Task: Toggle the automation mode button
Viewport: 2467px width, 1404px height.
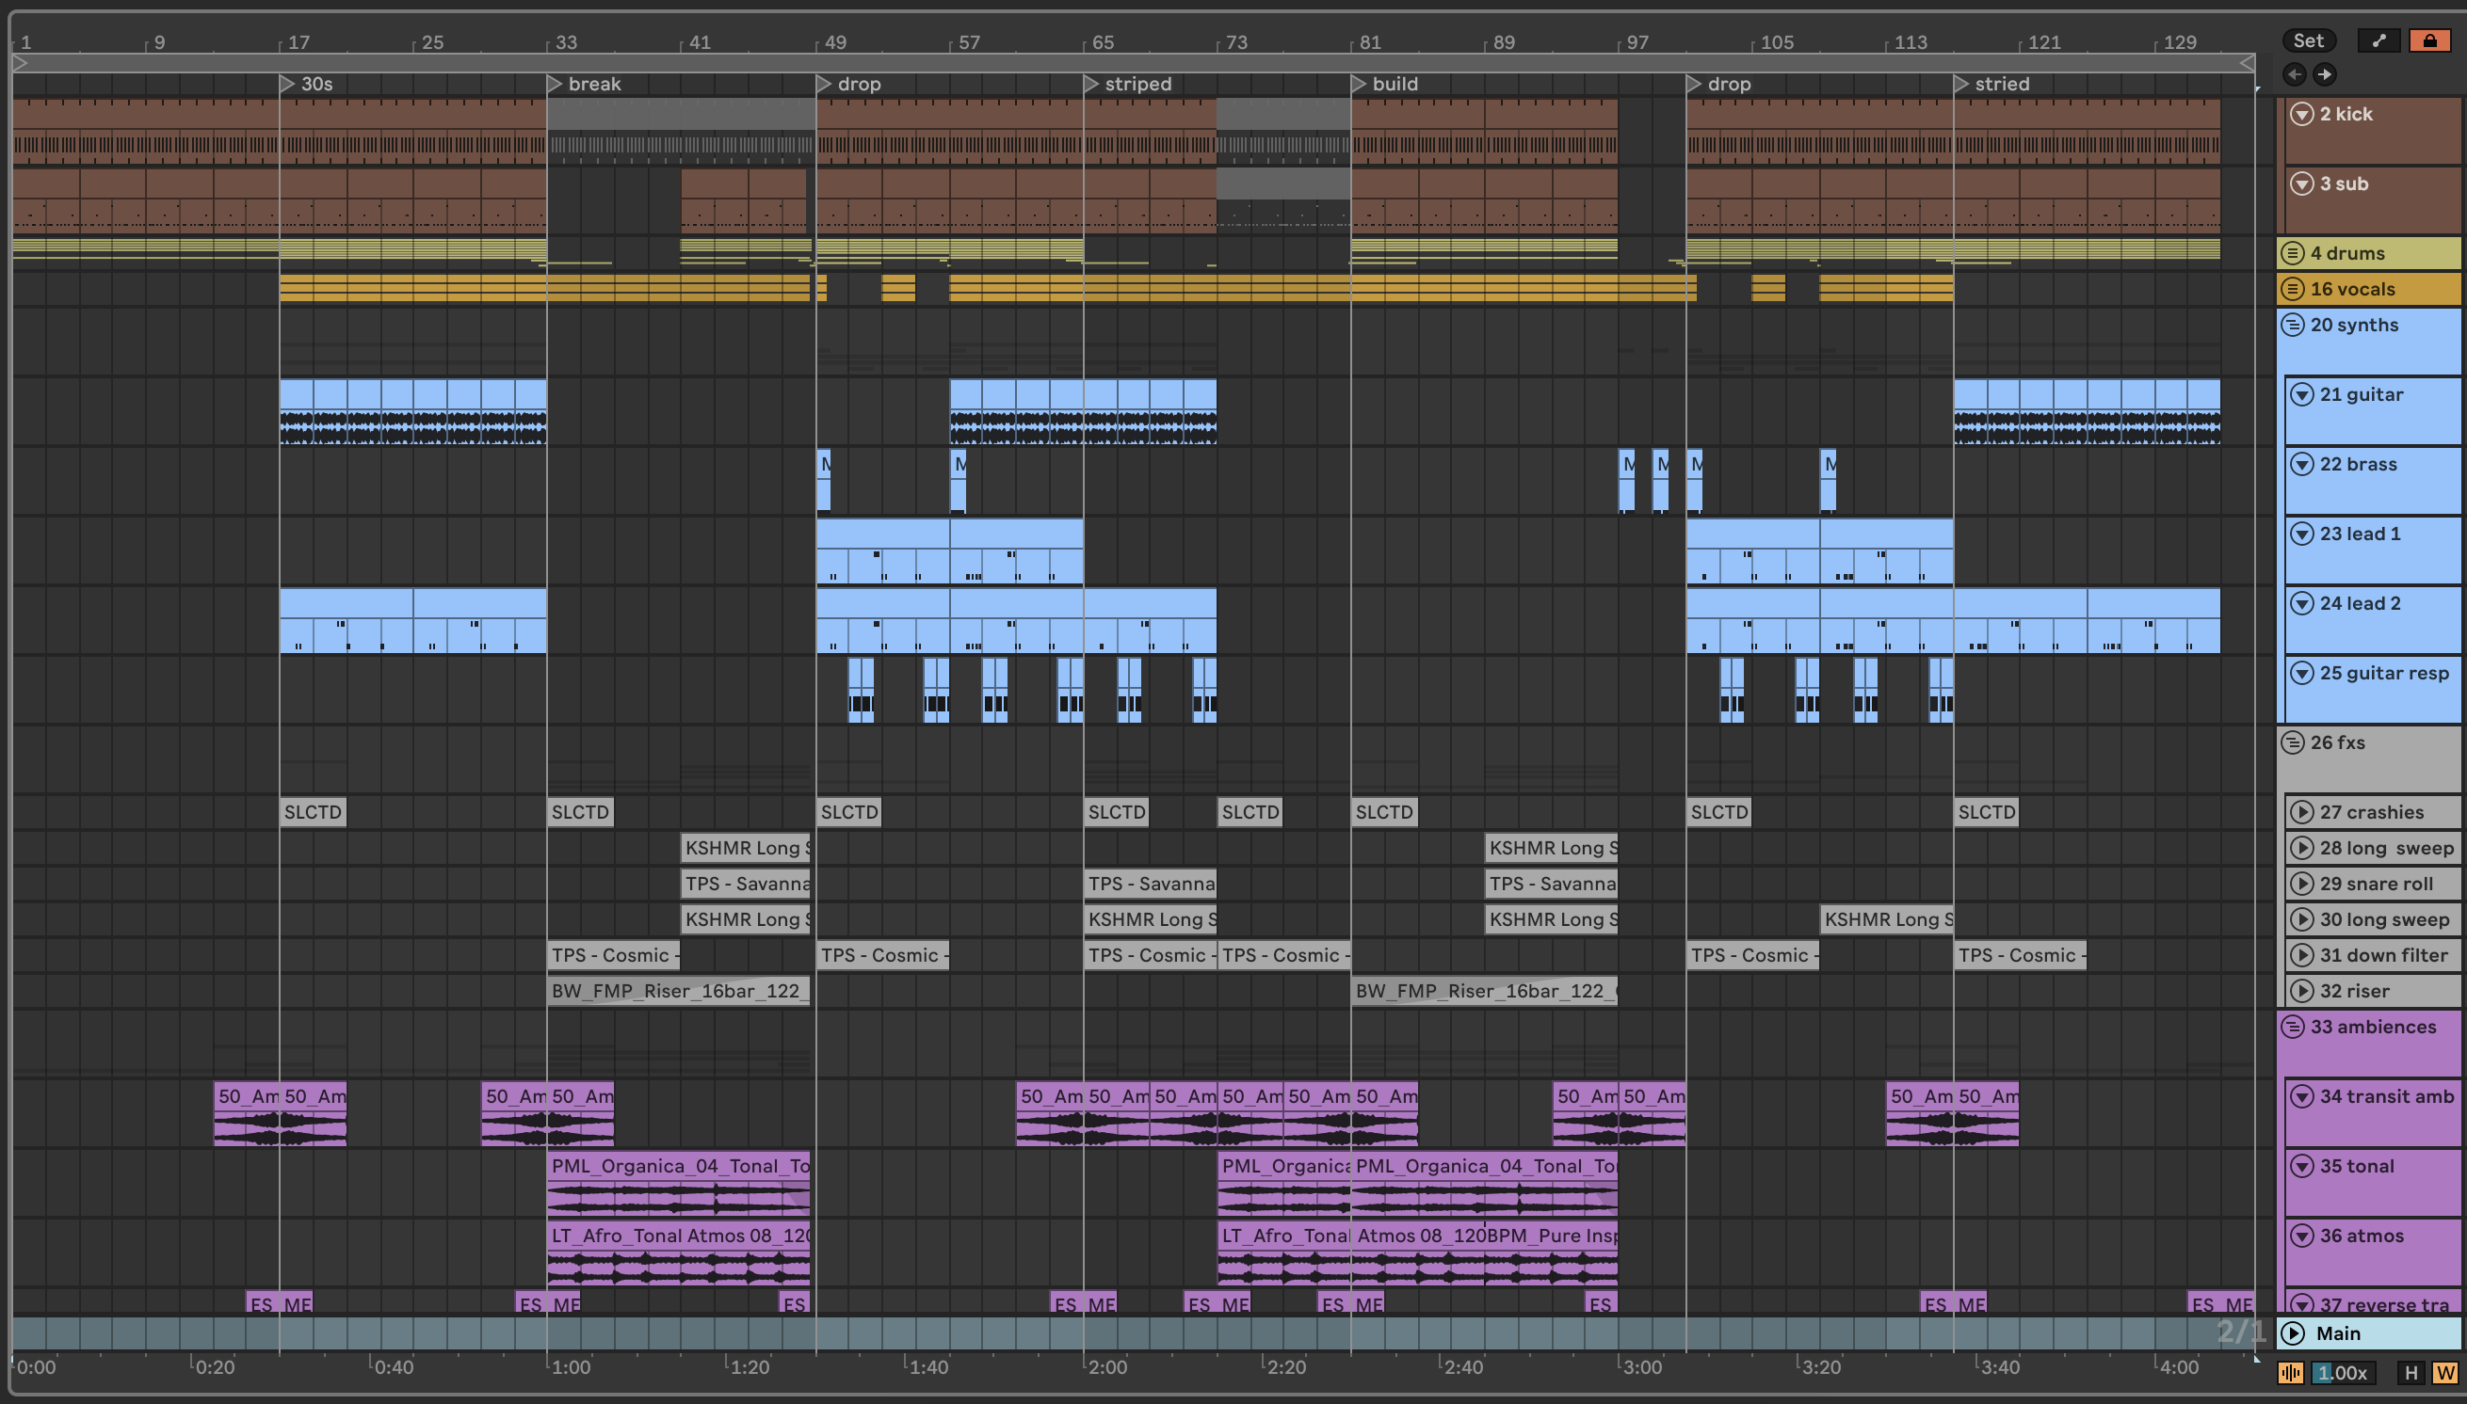Action: click(x=2378, y=40)
